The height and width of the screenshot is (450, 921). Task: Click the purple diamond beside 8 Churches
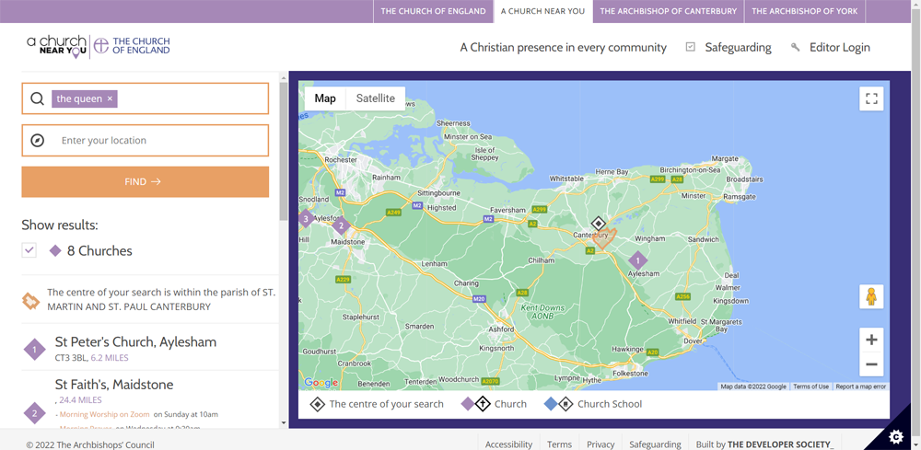pos(55,251)
